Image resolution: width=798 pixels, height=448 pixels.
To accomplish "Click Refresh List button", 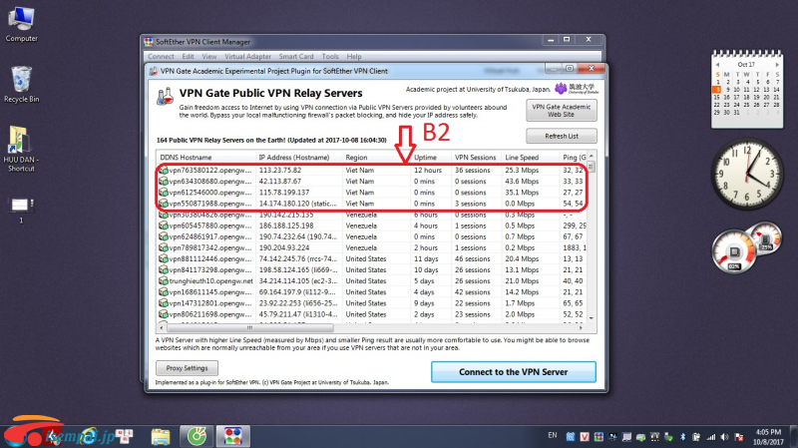I will pyautogui.click(x=562, y=136).
